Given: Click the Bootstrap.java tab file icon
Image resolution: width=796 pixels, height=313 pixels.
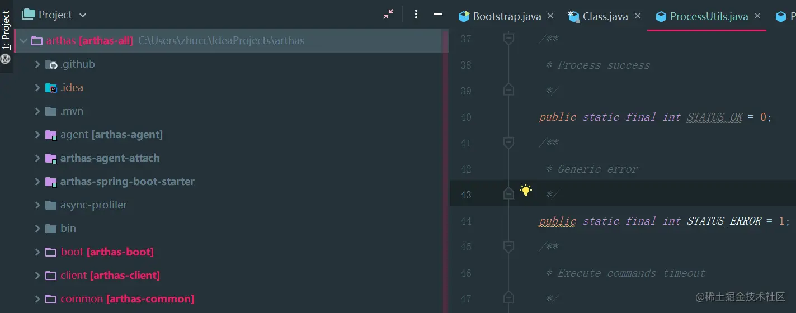Looking at the screenshot, I should pyautogui.click(x=463, y=16).
